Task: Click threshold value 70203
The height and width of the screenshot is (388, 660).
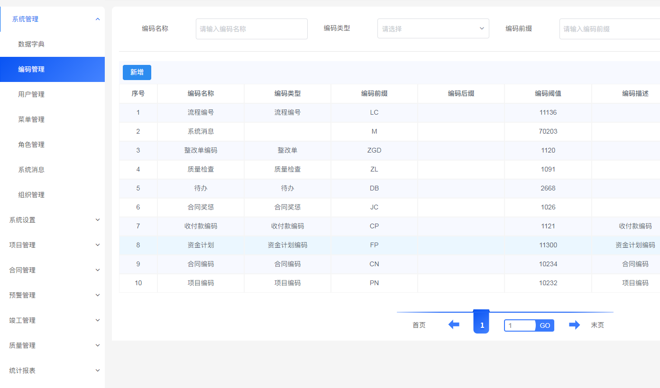Action: [548, 131]
